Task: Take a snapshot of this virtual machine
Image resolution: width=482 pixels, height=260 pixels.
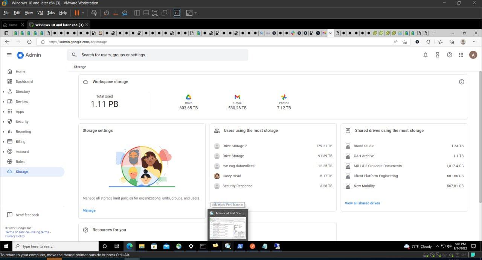Action: click(x=107, y=13)
